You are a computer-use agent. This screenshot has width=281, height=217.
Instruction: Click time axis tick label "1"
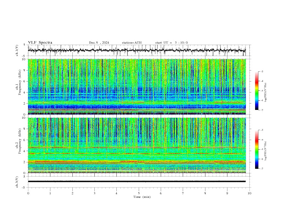50,193
